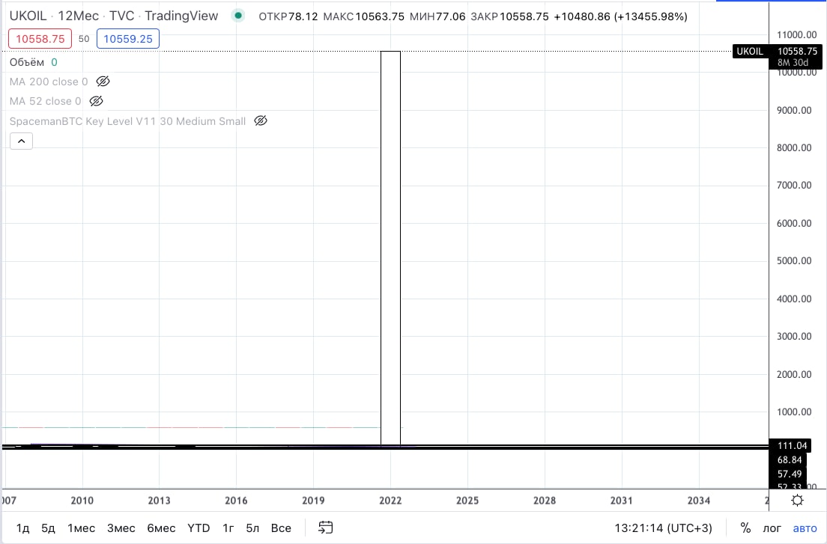Collapse the indicators legend arrow
This screenshot has width=827, height=544.
pos(21,141)
